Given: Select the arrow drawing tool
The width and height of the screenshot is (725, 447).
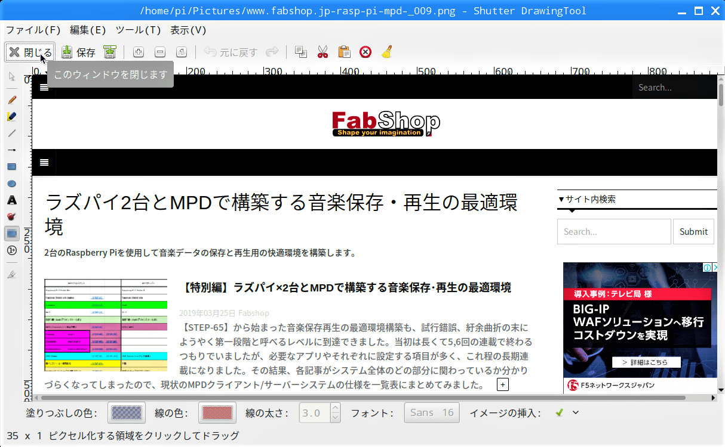Looking at the screenshot, I should pos(12,150).
